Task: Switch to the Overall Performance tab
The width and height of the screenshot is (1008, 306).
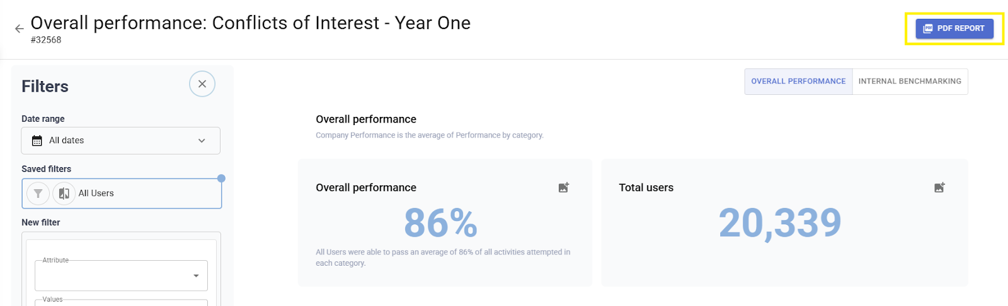Action: (x=798, y=82)
